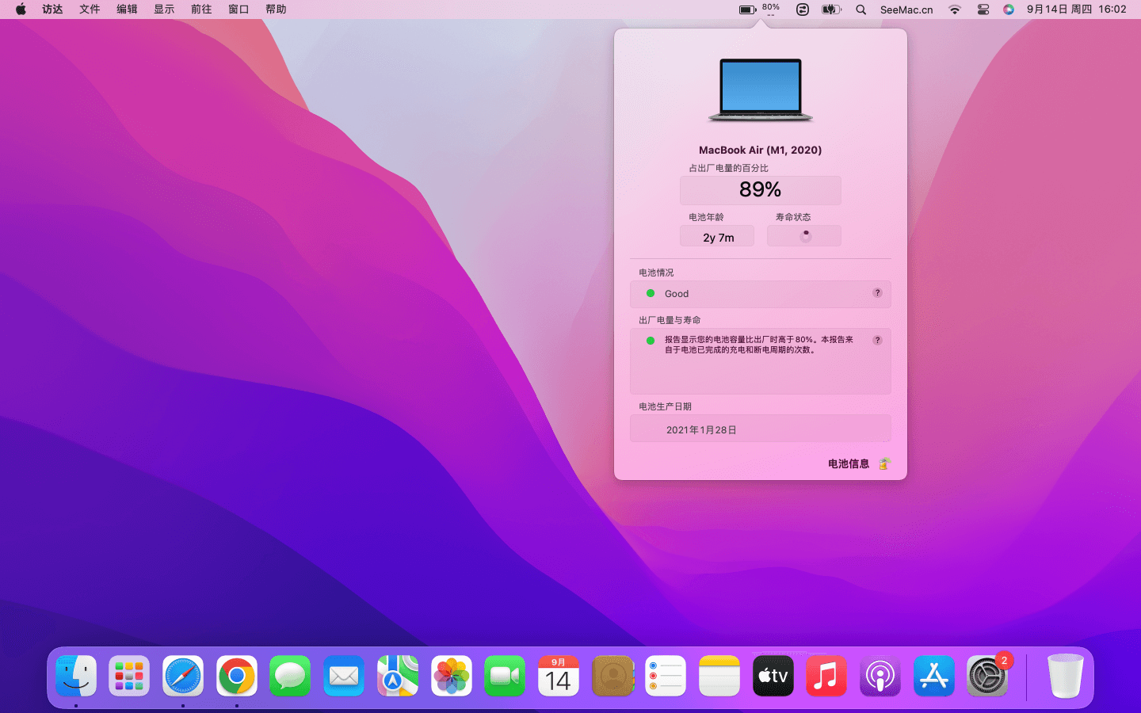Click the SeeMac.cn menu bar text
The width and height of the screenshot is (1141, 713).
(x=906, y=10)
